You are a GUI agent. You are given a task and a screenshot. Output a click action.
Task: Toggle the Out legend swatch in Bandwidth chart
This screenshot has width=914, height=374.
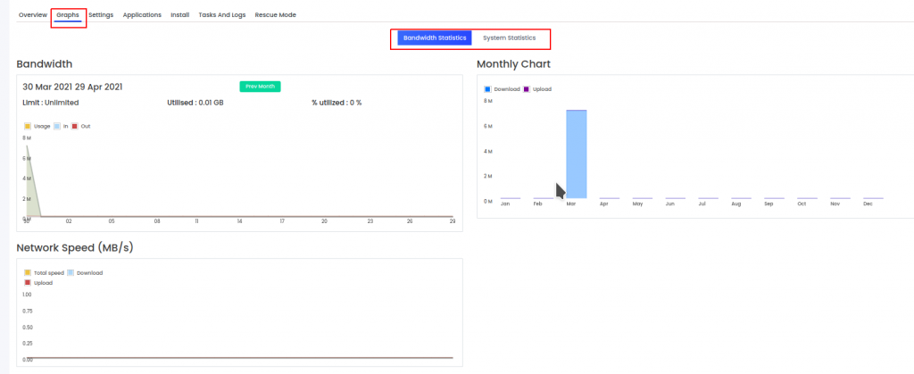[75, 126]
